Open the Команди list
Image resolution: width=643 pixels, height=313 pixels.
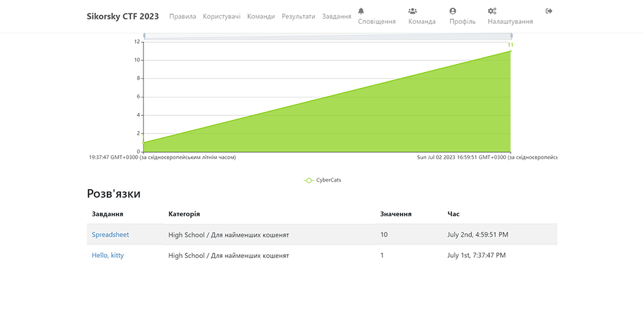coord(260,17)
